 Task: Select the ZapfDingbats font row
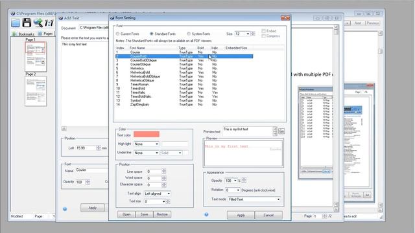click(184, 105)
